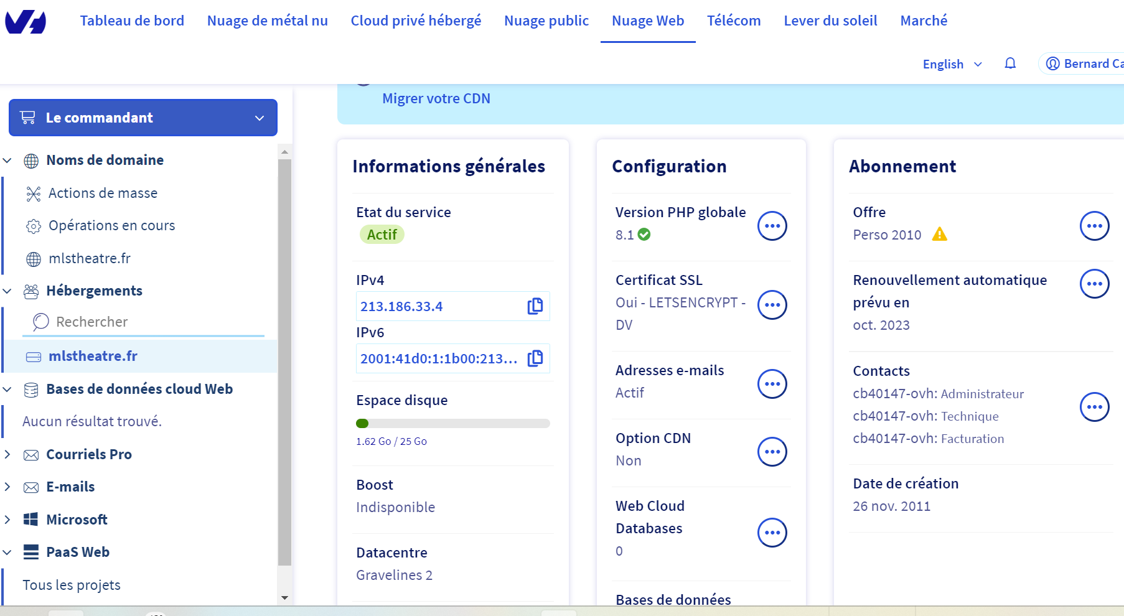
Task: Copy the IPv6 address
Action: (535, 358)
